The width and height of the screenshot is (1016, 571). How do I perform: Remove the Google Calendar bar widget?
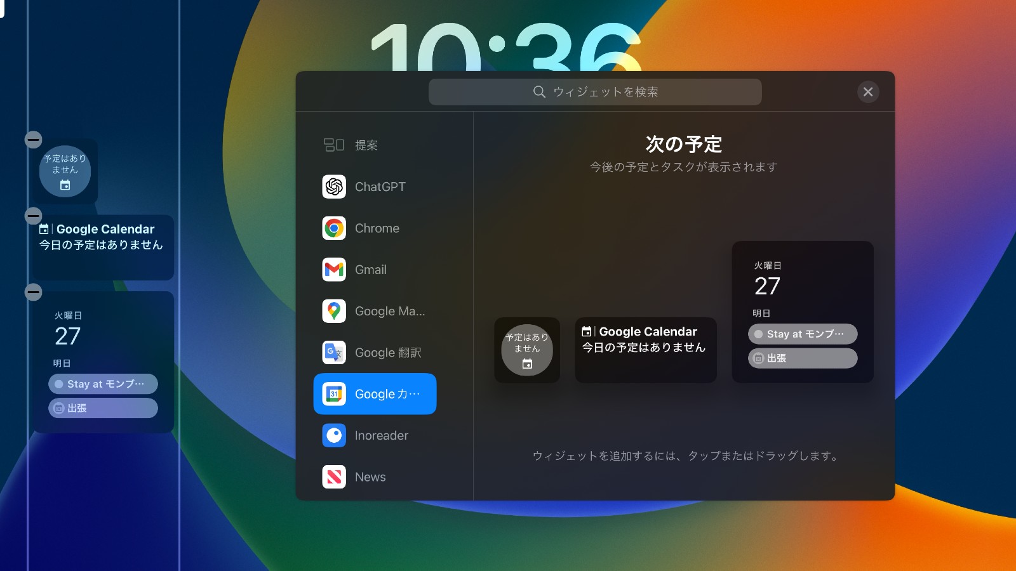click(33, 216)
